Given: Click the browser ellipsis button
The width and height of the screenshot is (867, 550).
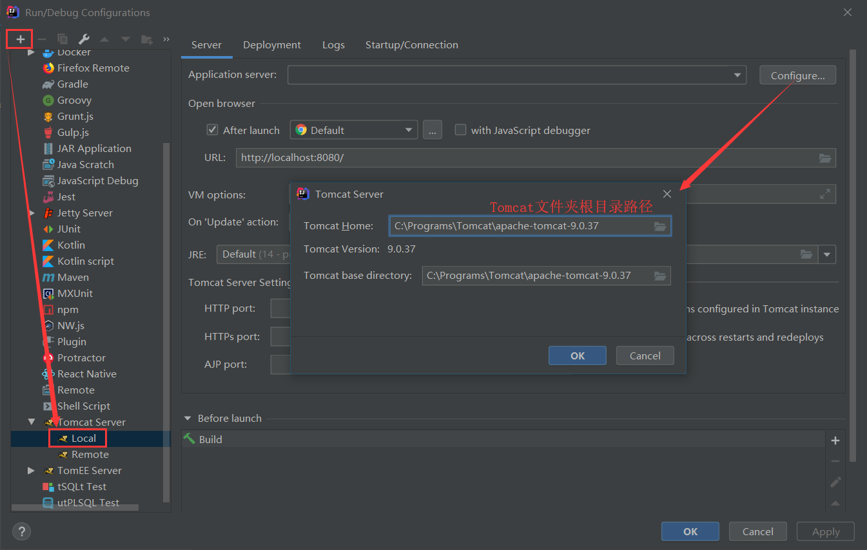Looking at the screenshot, I should pos(433,130).
